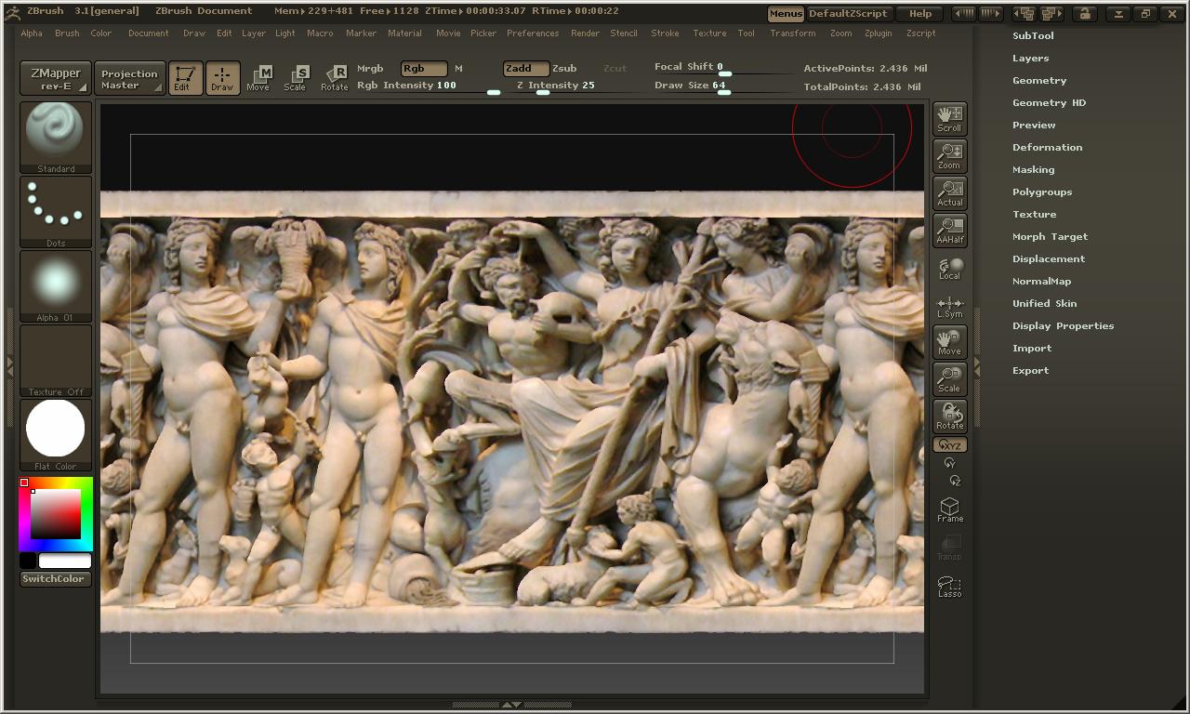Screen dimensions: 1190x714
Task: Expand the NormalMap subpalette
Action: coord(1042,281)
